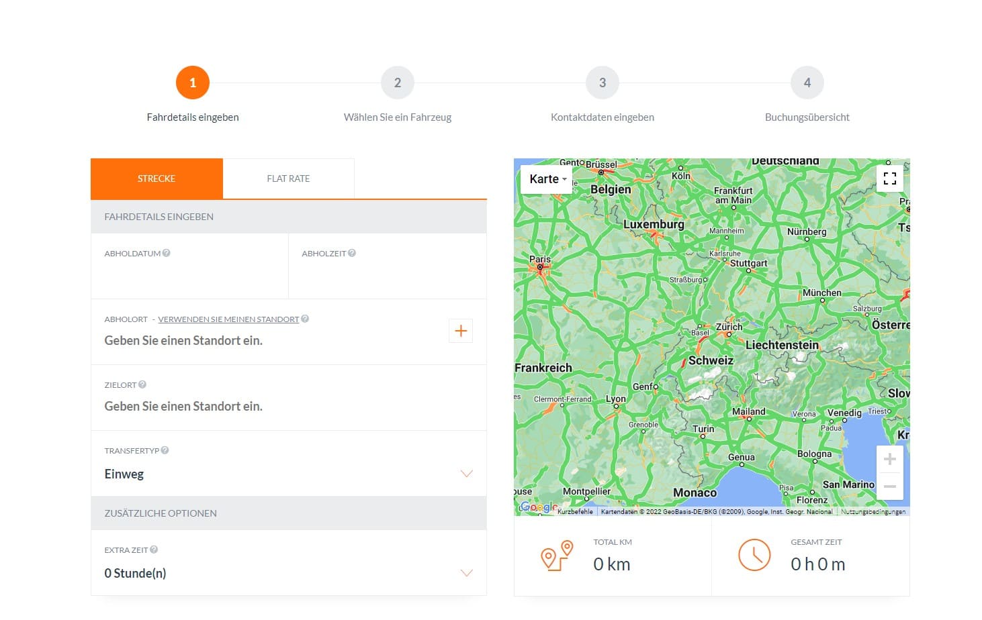Go to step 2 vehicle selection circle
Viewport: 982px width, 620px height.
click(x=398, y=83)
